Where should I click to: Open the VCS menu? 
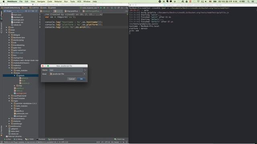coord(79,2)
